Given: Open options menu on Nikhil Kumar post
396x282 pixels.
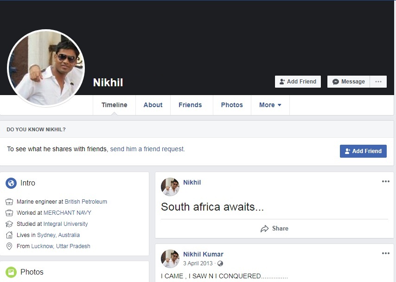Looking at the screenshot, I should [386, 253].
